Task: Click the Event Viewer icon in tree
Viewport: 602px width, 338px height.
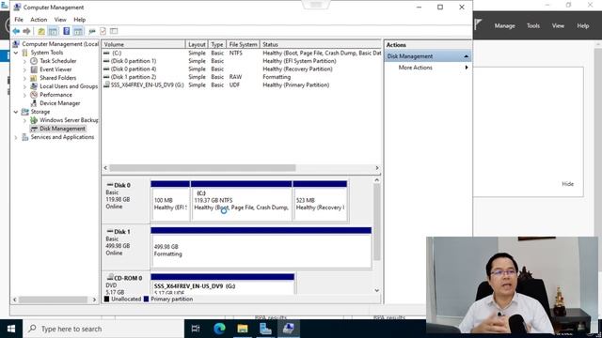Action: [34, 69]
